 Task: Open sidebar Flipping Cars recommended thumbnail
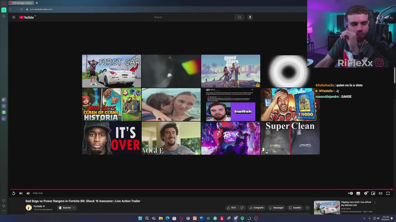327,208
